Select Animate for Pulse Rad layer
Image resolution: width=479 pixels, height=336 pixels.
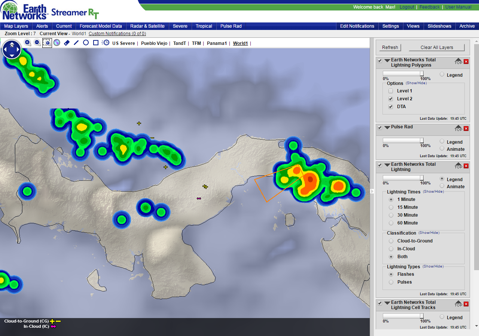(442, 149)
